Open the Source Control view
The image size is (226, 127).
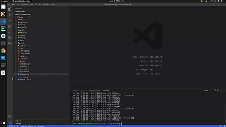click(10, 15)
